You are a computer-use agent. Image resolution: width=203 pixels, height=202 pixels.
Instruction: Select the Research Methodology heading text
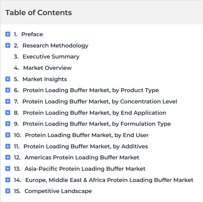[55, 46]
